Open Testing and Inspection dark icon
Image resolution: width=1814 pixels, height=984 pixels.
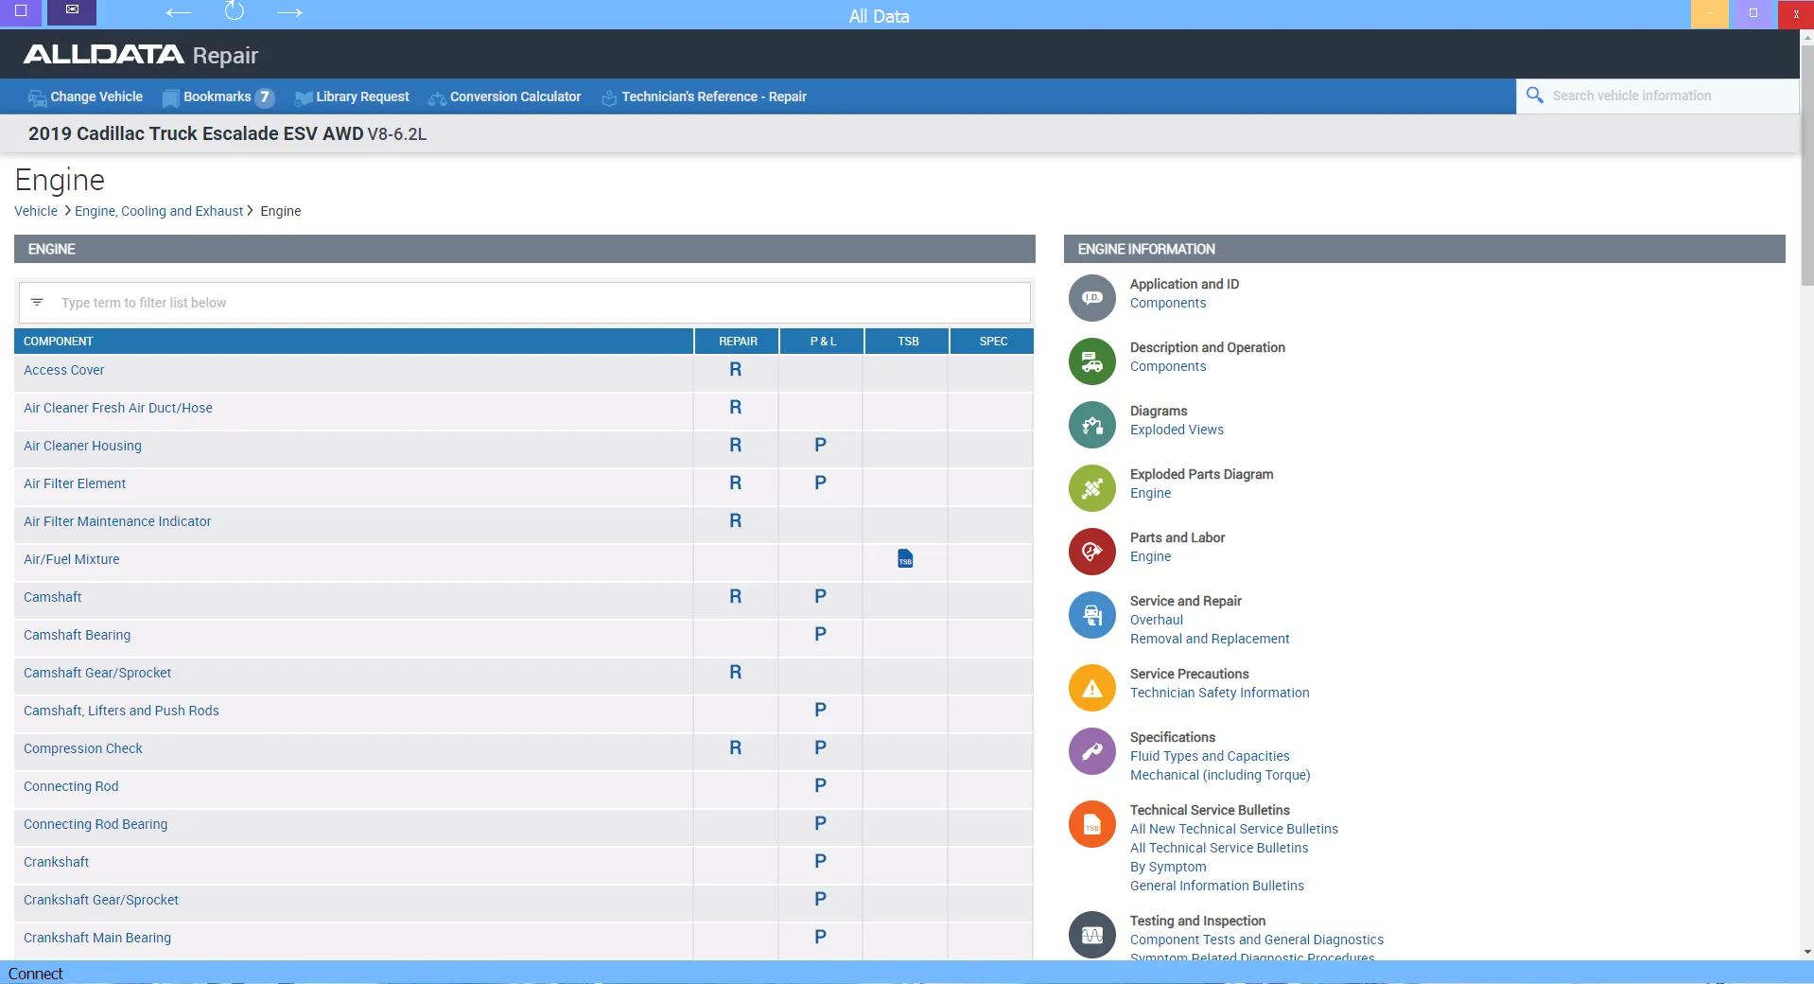[1092, 935]
